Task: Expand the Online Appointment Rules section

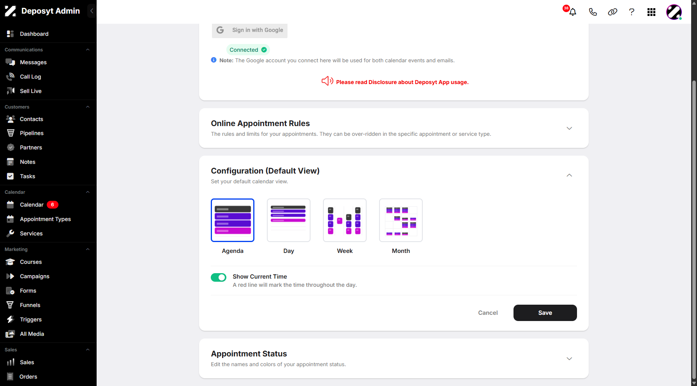Action: click(569, 128)
